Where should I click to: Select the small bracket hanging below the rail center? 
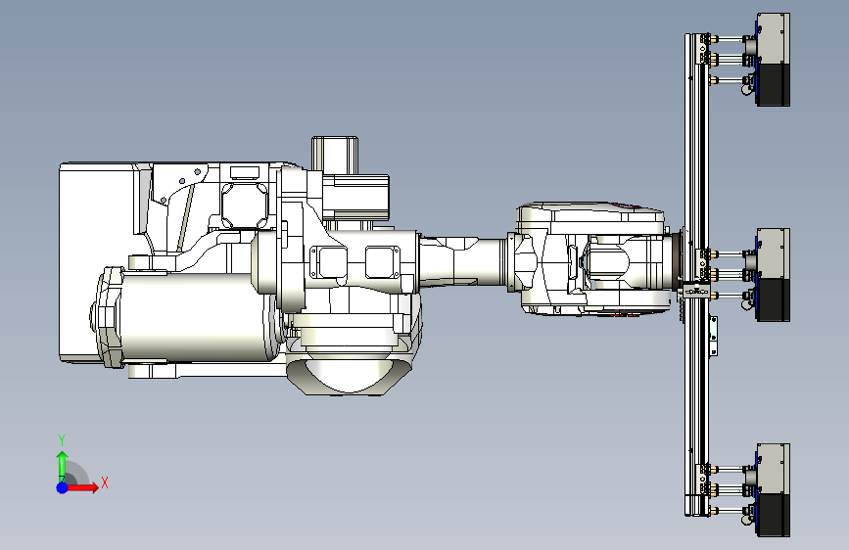(713, 337)
